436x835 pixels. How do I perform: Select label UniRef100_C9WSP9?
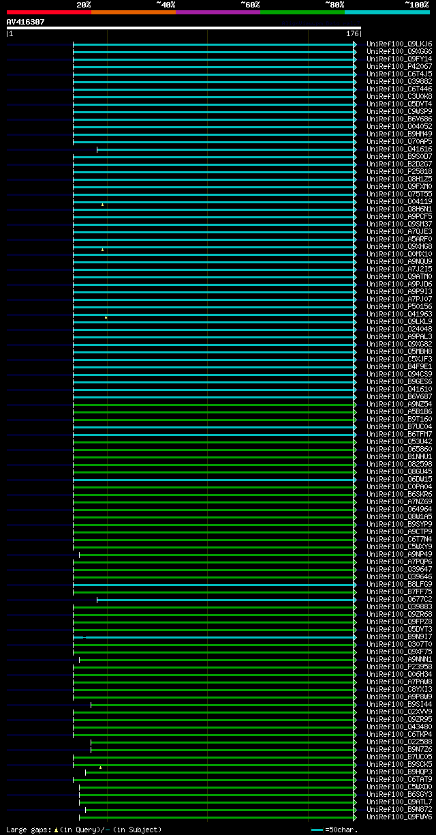[x=399, y=111]
